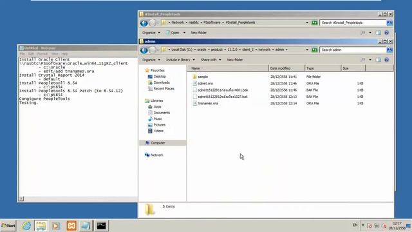This screenshot has height=232, width=412.
Task: Select the tnsnames.ora file icon
Action: (x=194, y=103)
